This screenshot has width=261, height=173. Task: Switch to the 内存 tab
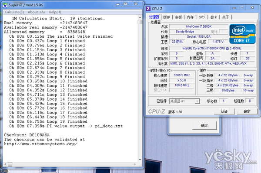click(x=190, y=17)
